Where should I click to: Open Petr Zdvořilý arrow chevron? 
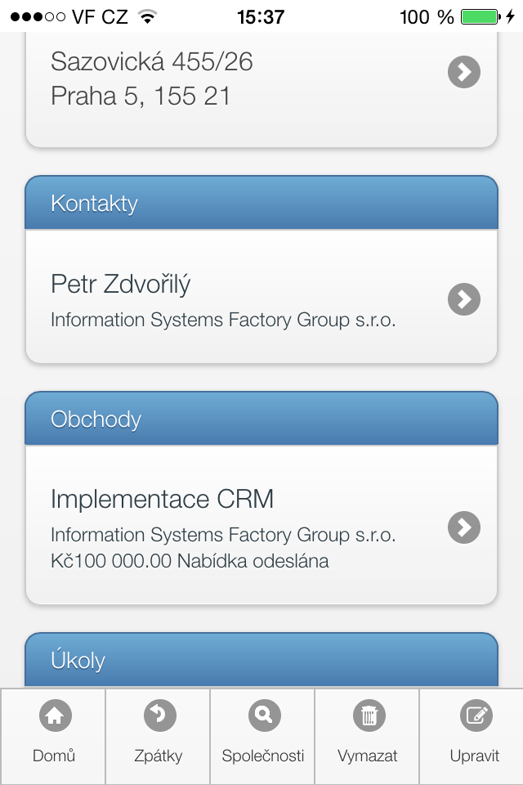tap(463, 299)
